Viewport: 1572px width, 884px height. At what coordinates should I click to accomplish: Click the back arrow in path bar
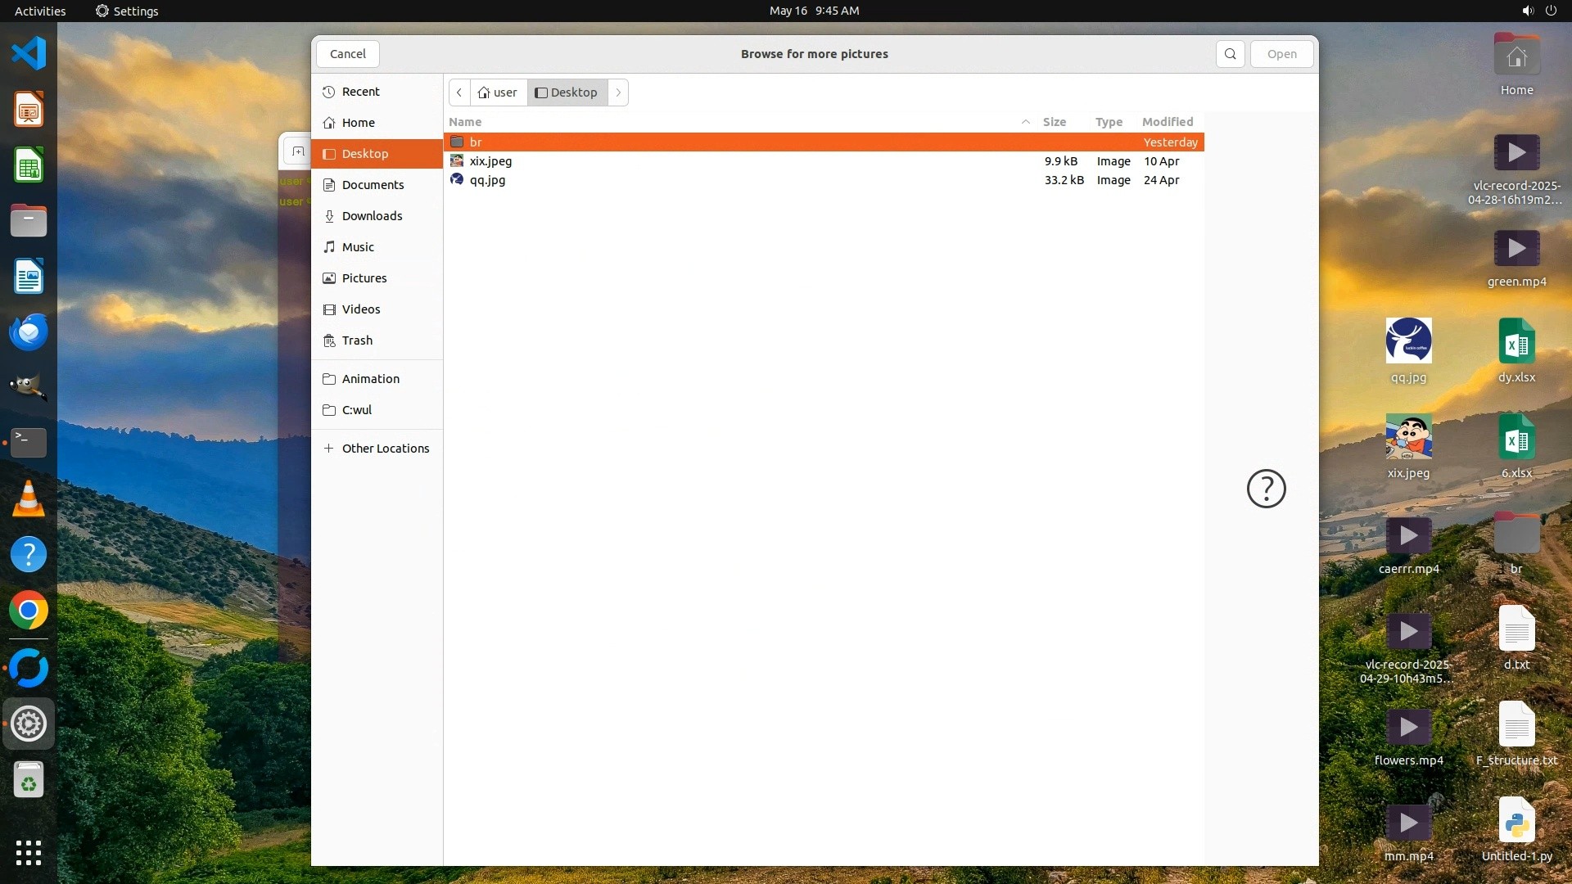click(459, 92)
